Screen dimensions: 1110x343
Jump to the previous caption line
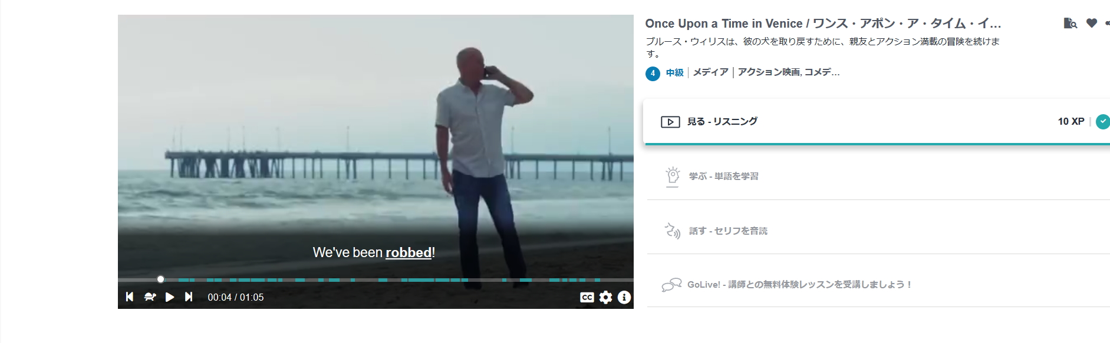coord(130,297)
